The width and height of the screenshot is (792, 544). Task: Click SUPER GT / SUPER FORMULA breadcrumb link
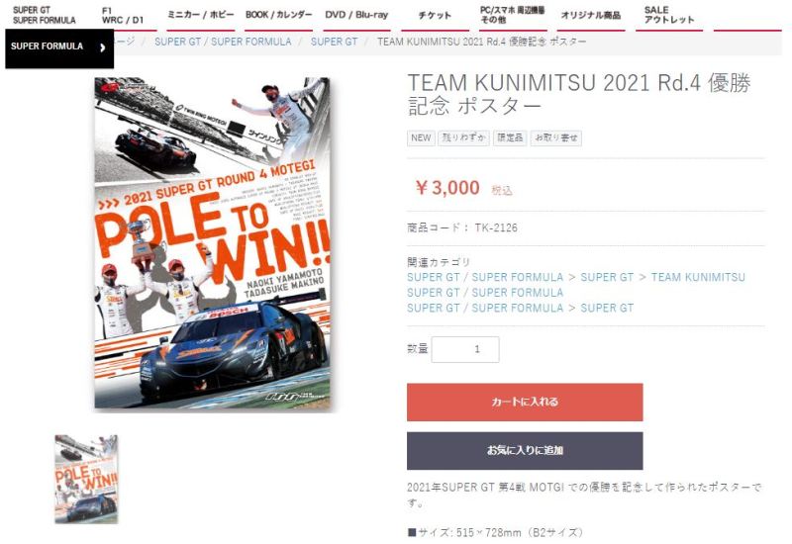223,42
